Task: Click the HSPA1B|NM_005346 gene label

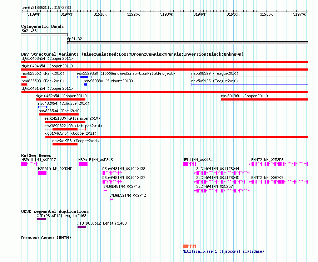Action: [95, 160]
